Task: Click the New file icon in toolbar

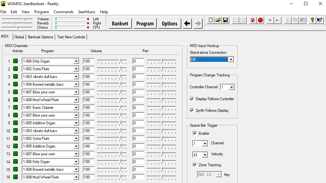Action: point(211,20)
